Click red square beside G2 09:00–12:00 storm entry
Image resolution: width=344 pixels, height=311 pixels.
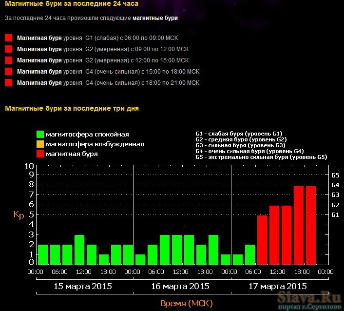point(9,49)
